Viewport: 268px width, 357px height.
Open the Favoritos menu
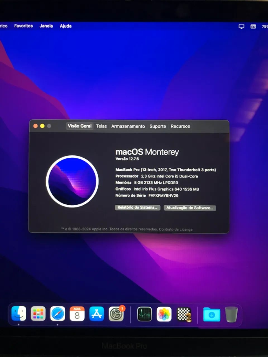(x=23, y=26)
